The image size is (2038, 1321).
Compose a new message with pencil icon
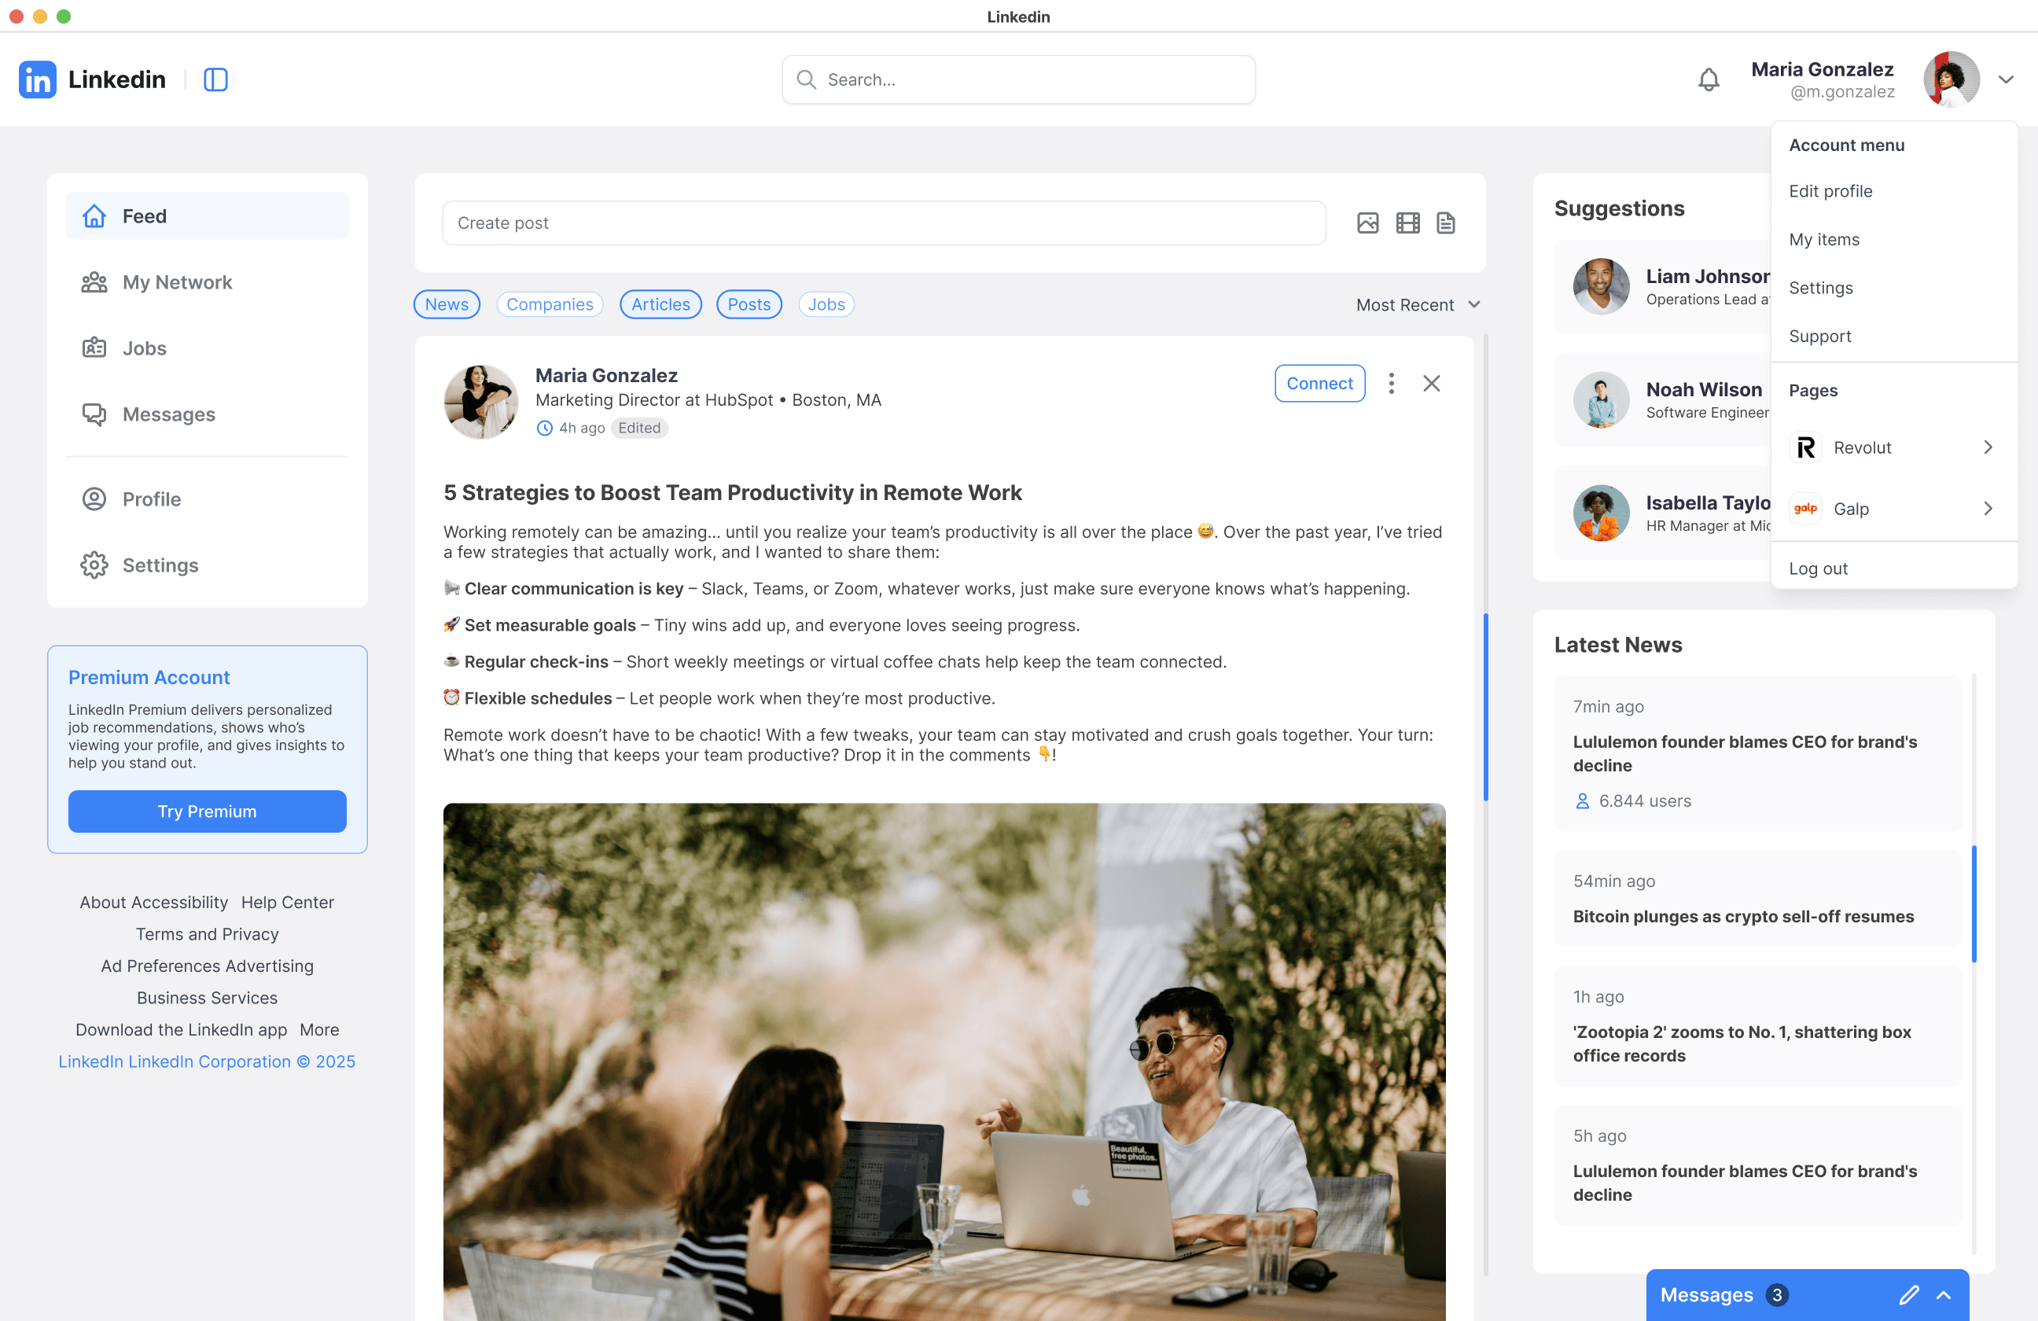[x=1907, y=1294]
